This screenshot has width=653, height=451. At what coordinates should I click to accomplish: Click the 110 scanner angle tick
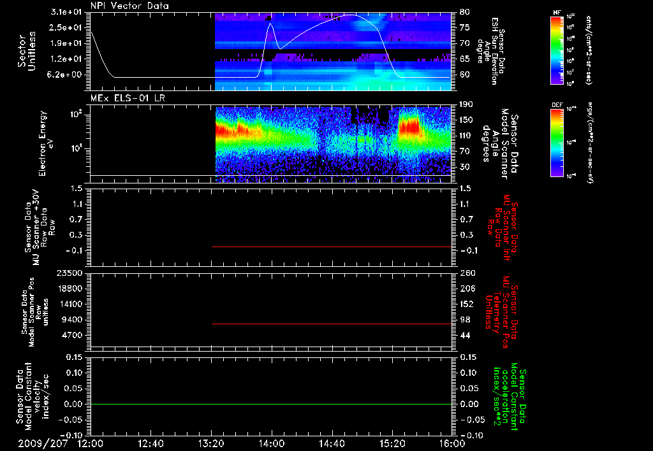coord(466,136)
